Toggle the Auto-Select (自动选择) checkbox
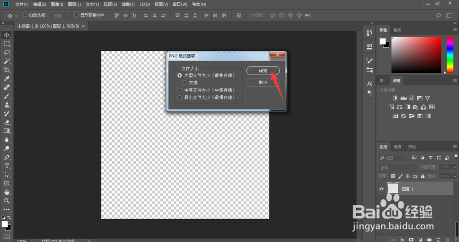The width and height of the screenshot is (459, 242). click(25, 15)
